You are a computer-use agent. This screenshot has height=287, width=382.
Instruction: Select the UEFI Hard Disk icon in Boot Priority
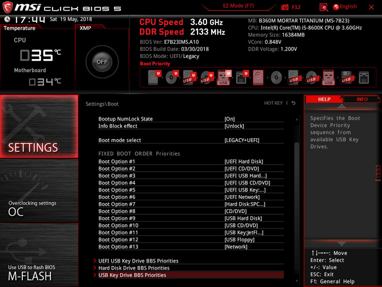[x=154, y=78]
